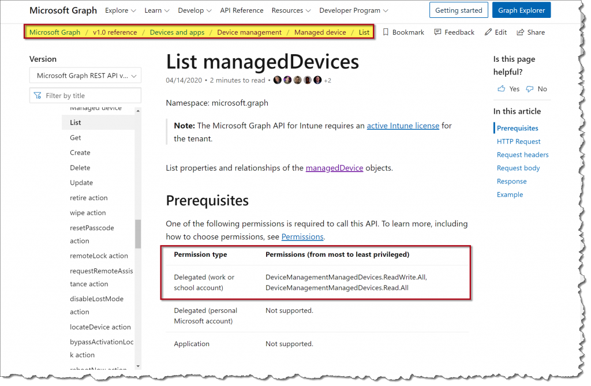Jump to HTTP Request section link
The width and height of the screenshot is (591, 386).
click(518, 141)
